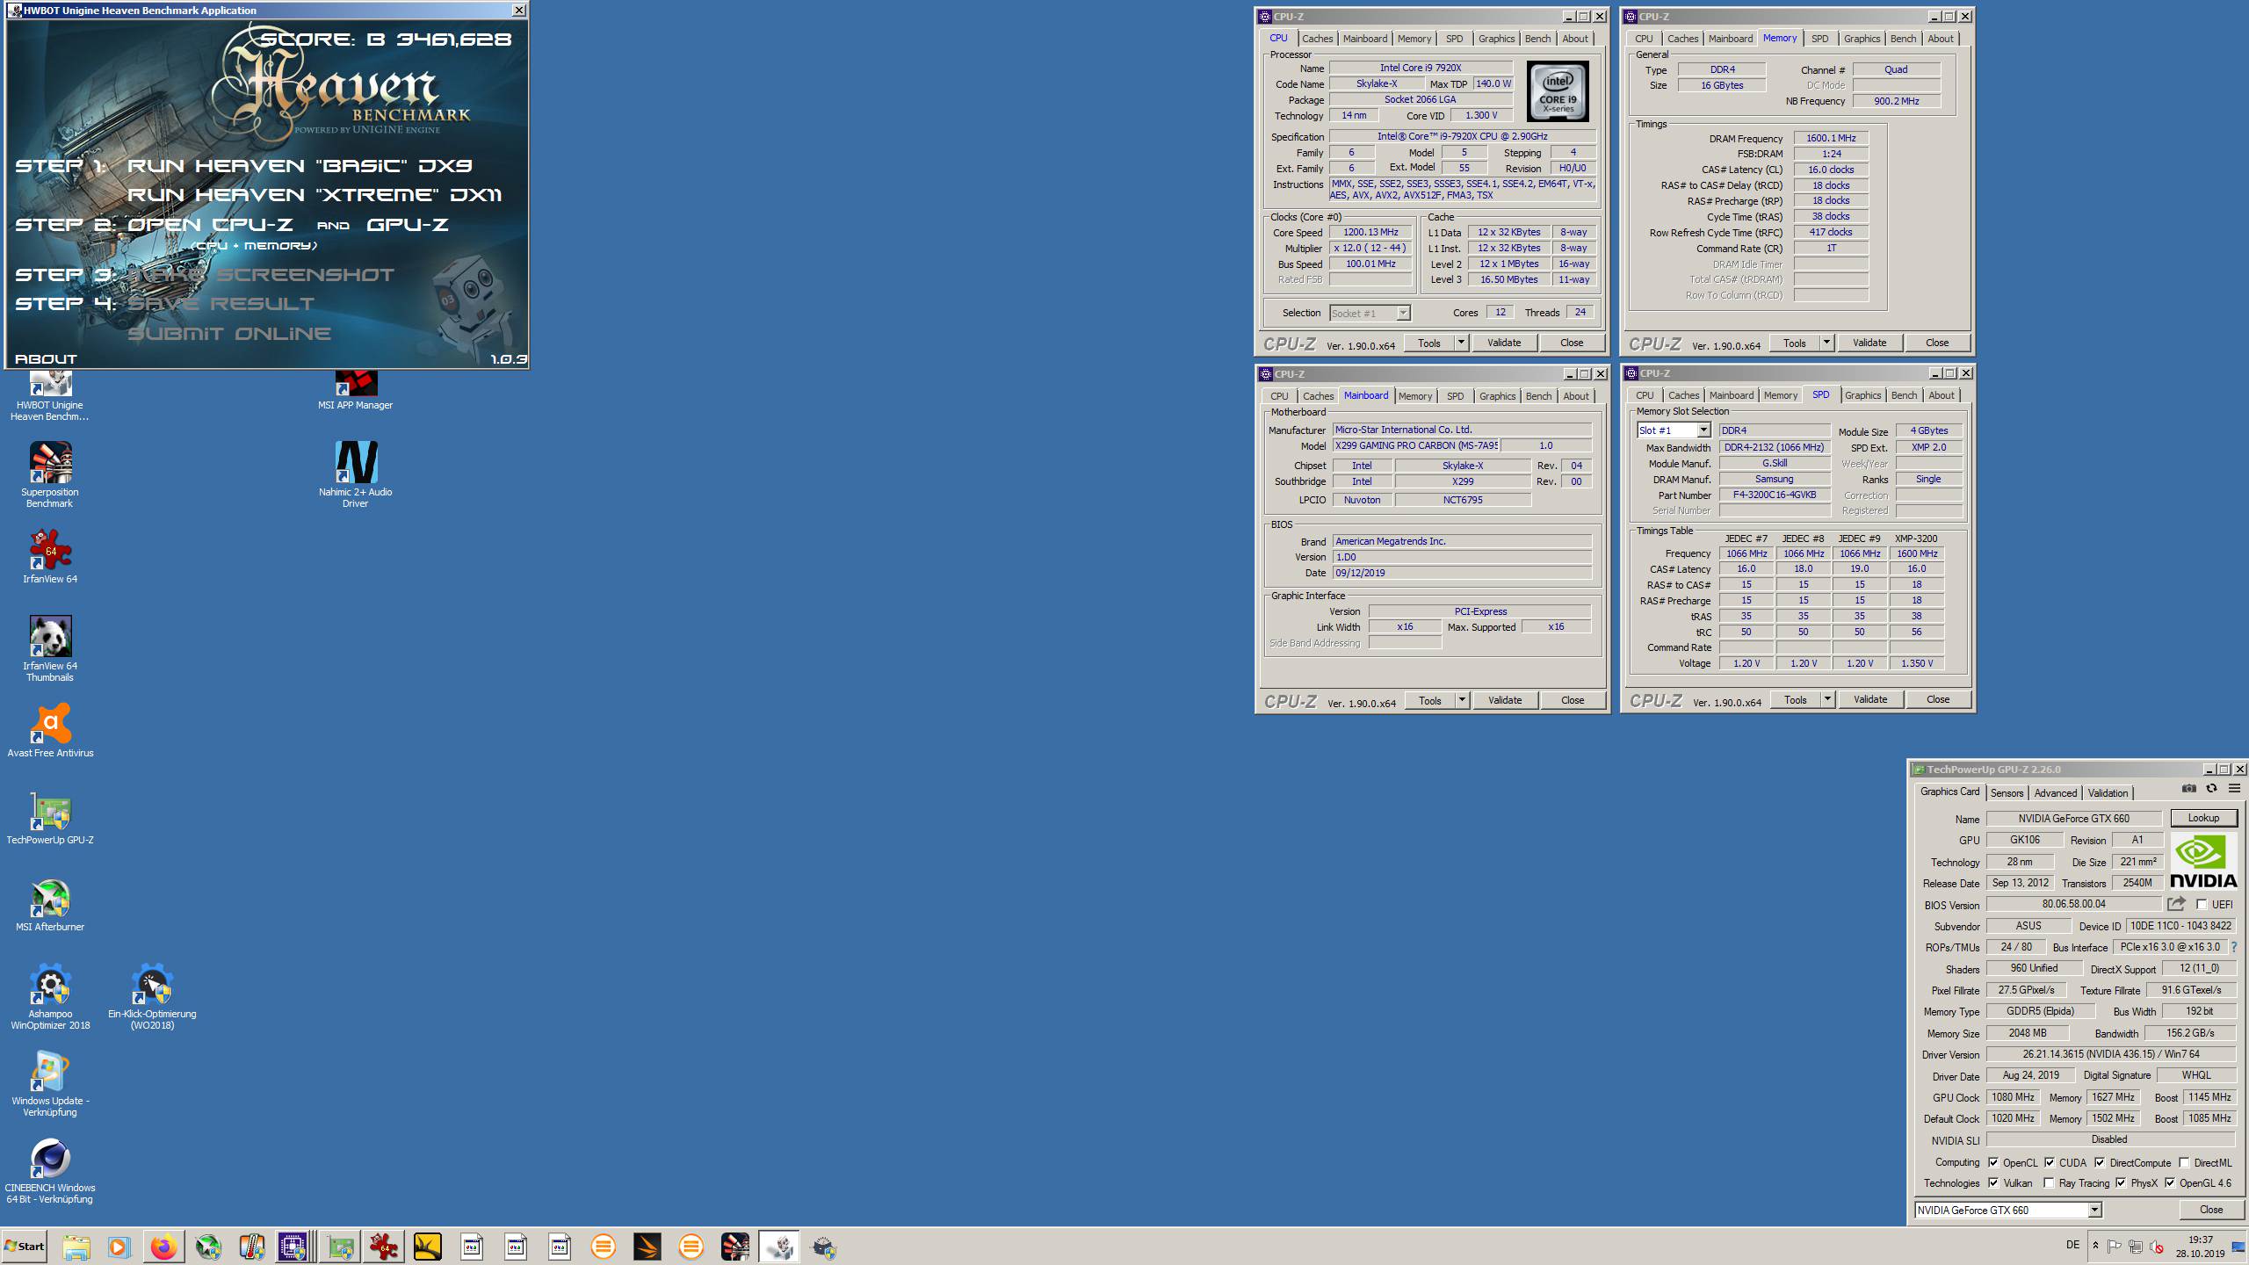Toggle UEFI checkbox in GPU-Z
The height and width of the screenshot is (1265, 2249).
click(2201, 904)
